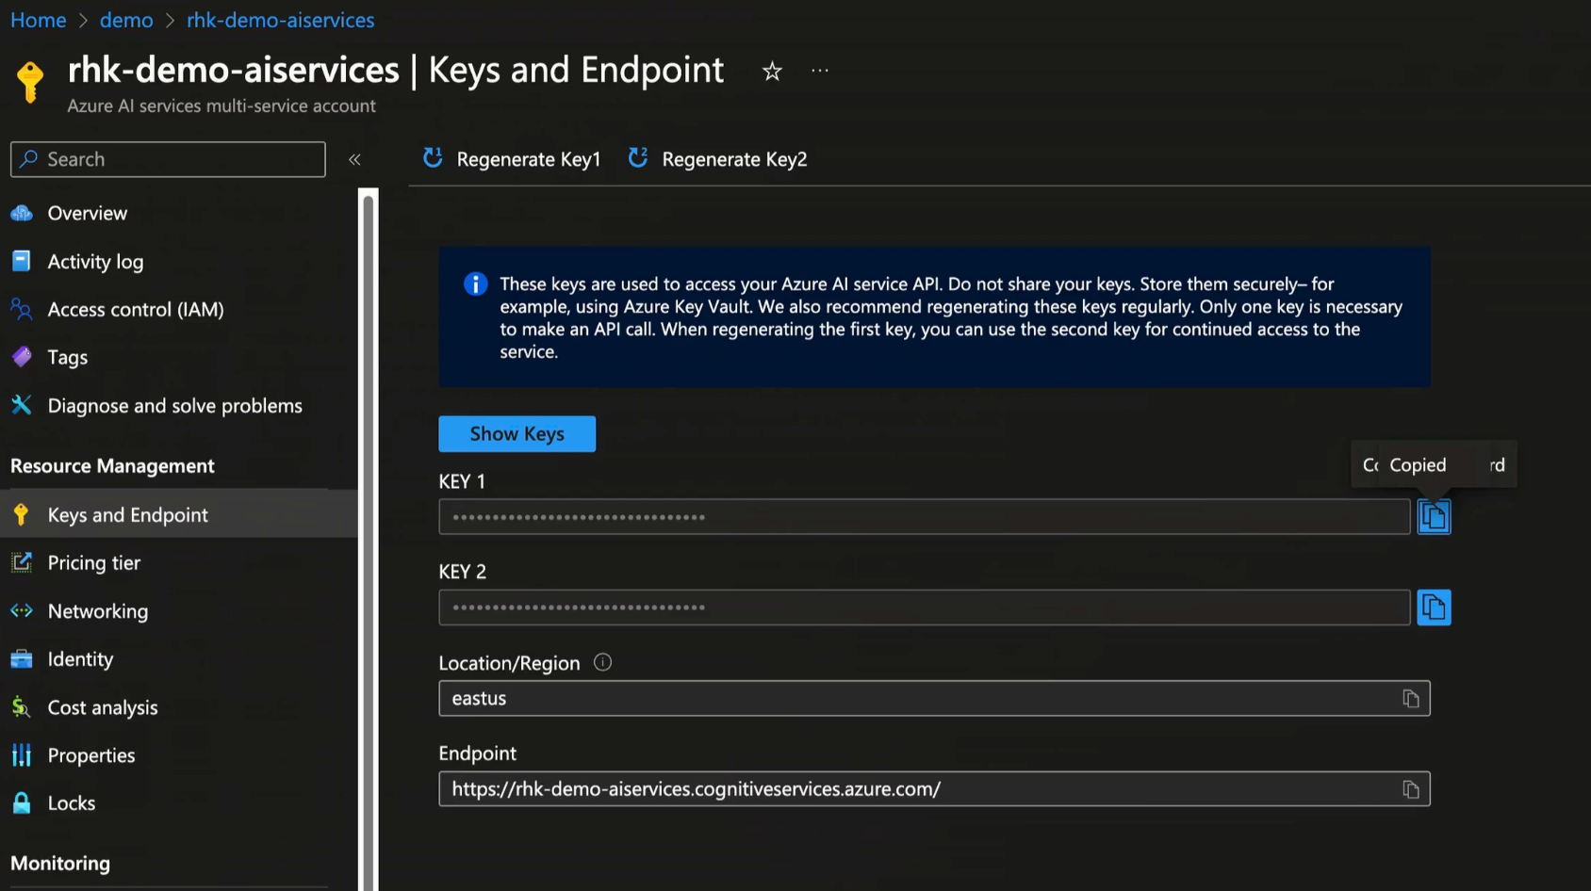The height and width of the screenshot is (891, 1591).
Task: Open the Networking settings
Action: [97, 611]
